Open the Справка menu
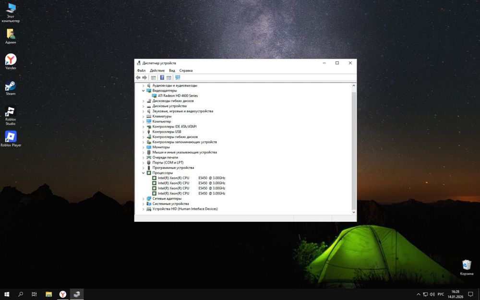This screenshot has width=480, height=300. 186,71
